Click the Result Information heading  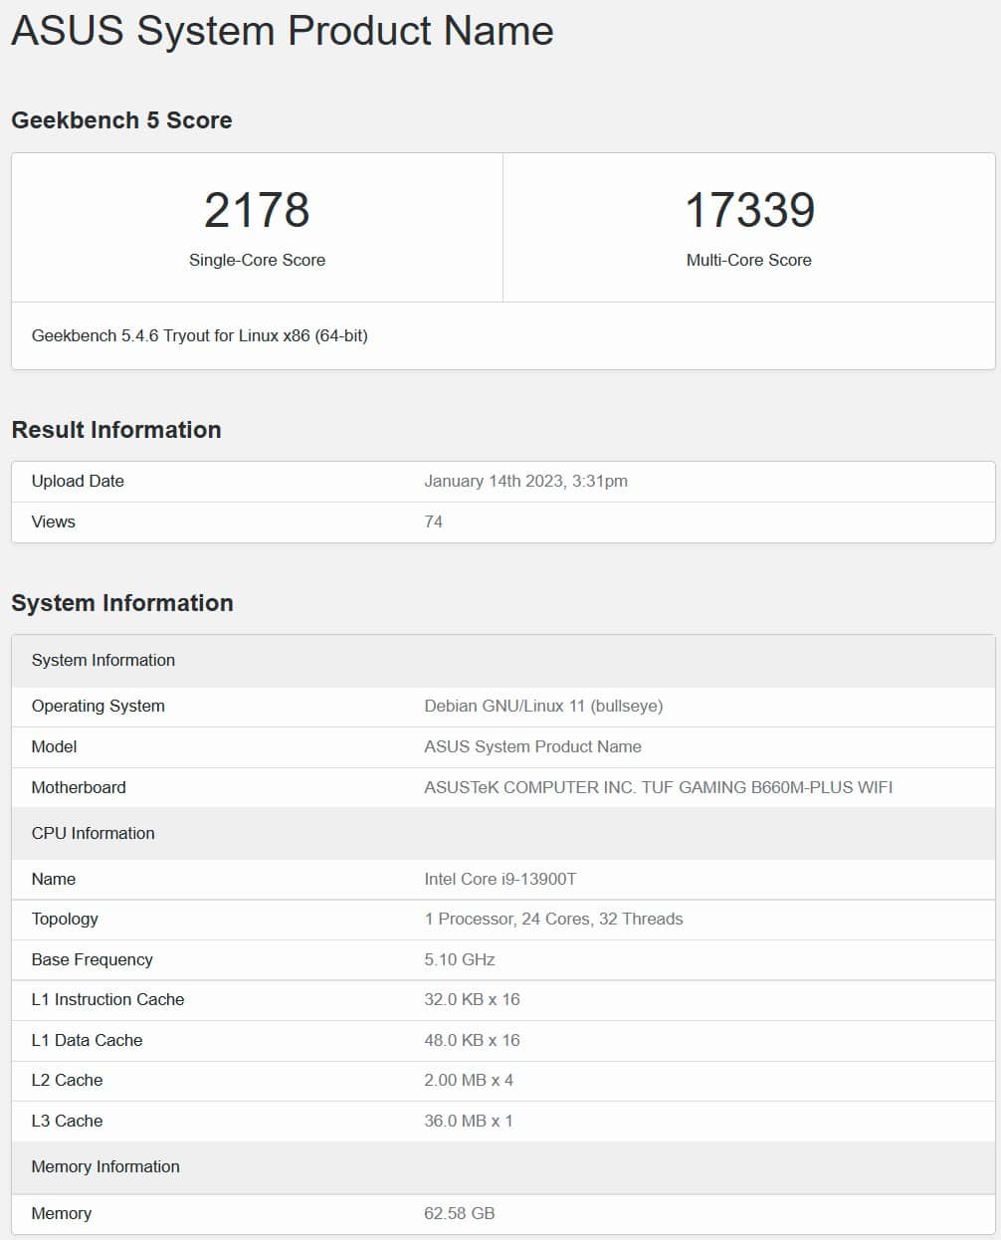pyautogui.click(x=116, y=430)
